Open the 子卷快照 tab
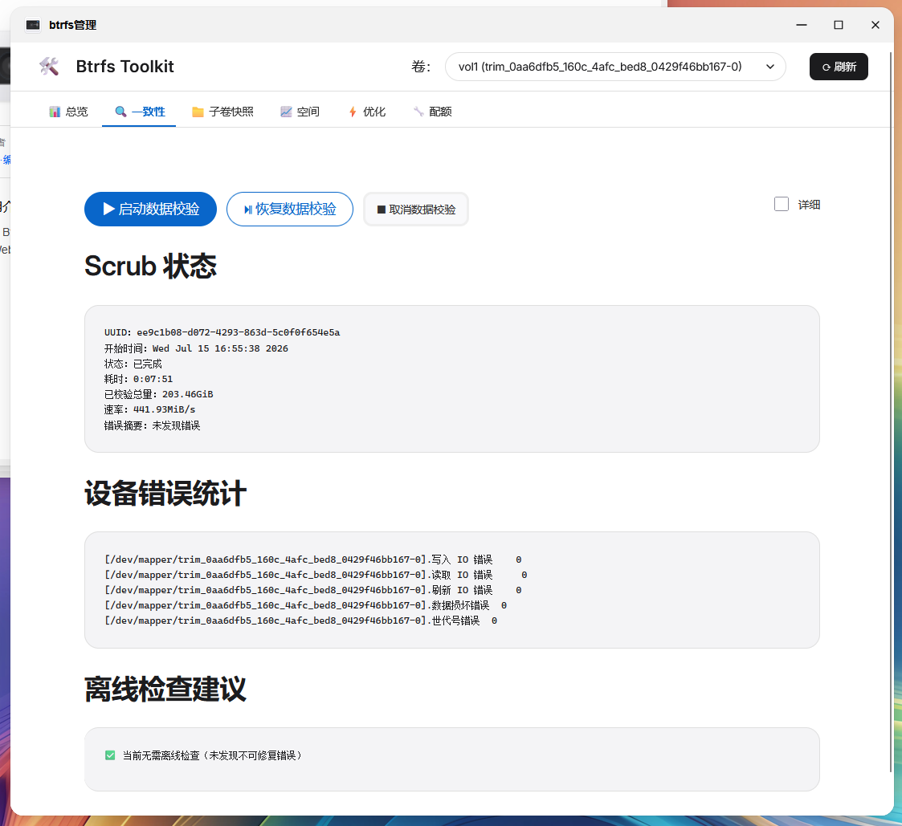Viewport: 902px width, 826px height. coord(222,112)
